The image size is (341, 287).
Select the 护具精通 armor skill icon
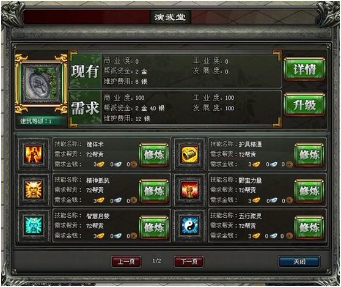coord(189,154)
